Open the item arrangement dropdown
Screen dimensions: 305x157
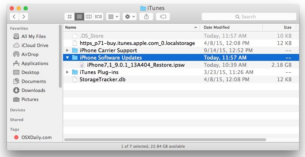[x=113, y=17]
